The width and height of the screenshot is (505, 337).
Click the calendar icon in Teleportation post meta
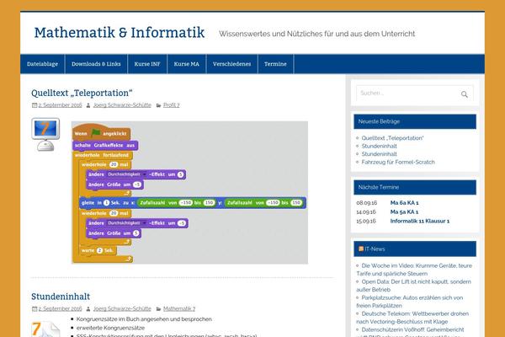35,105
